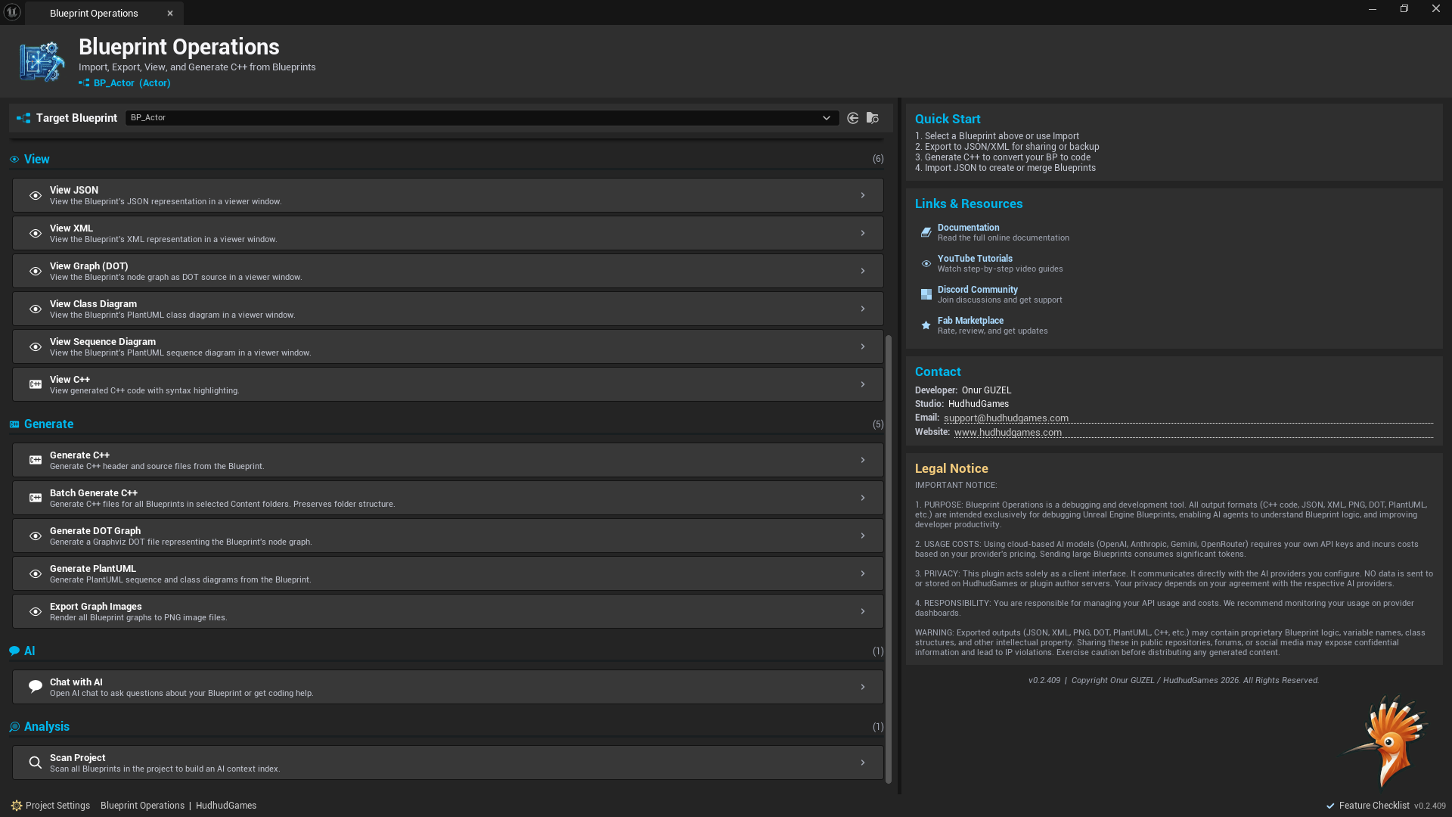Open the Target Blueprint dropdown
Viewport: 1452px width, 817px height.
click(x=482, y=118)
